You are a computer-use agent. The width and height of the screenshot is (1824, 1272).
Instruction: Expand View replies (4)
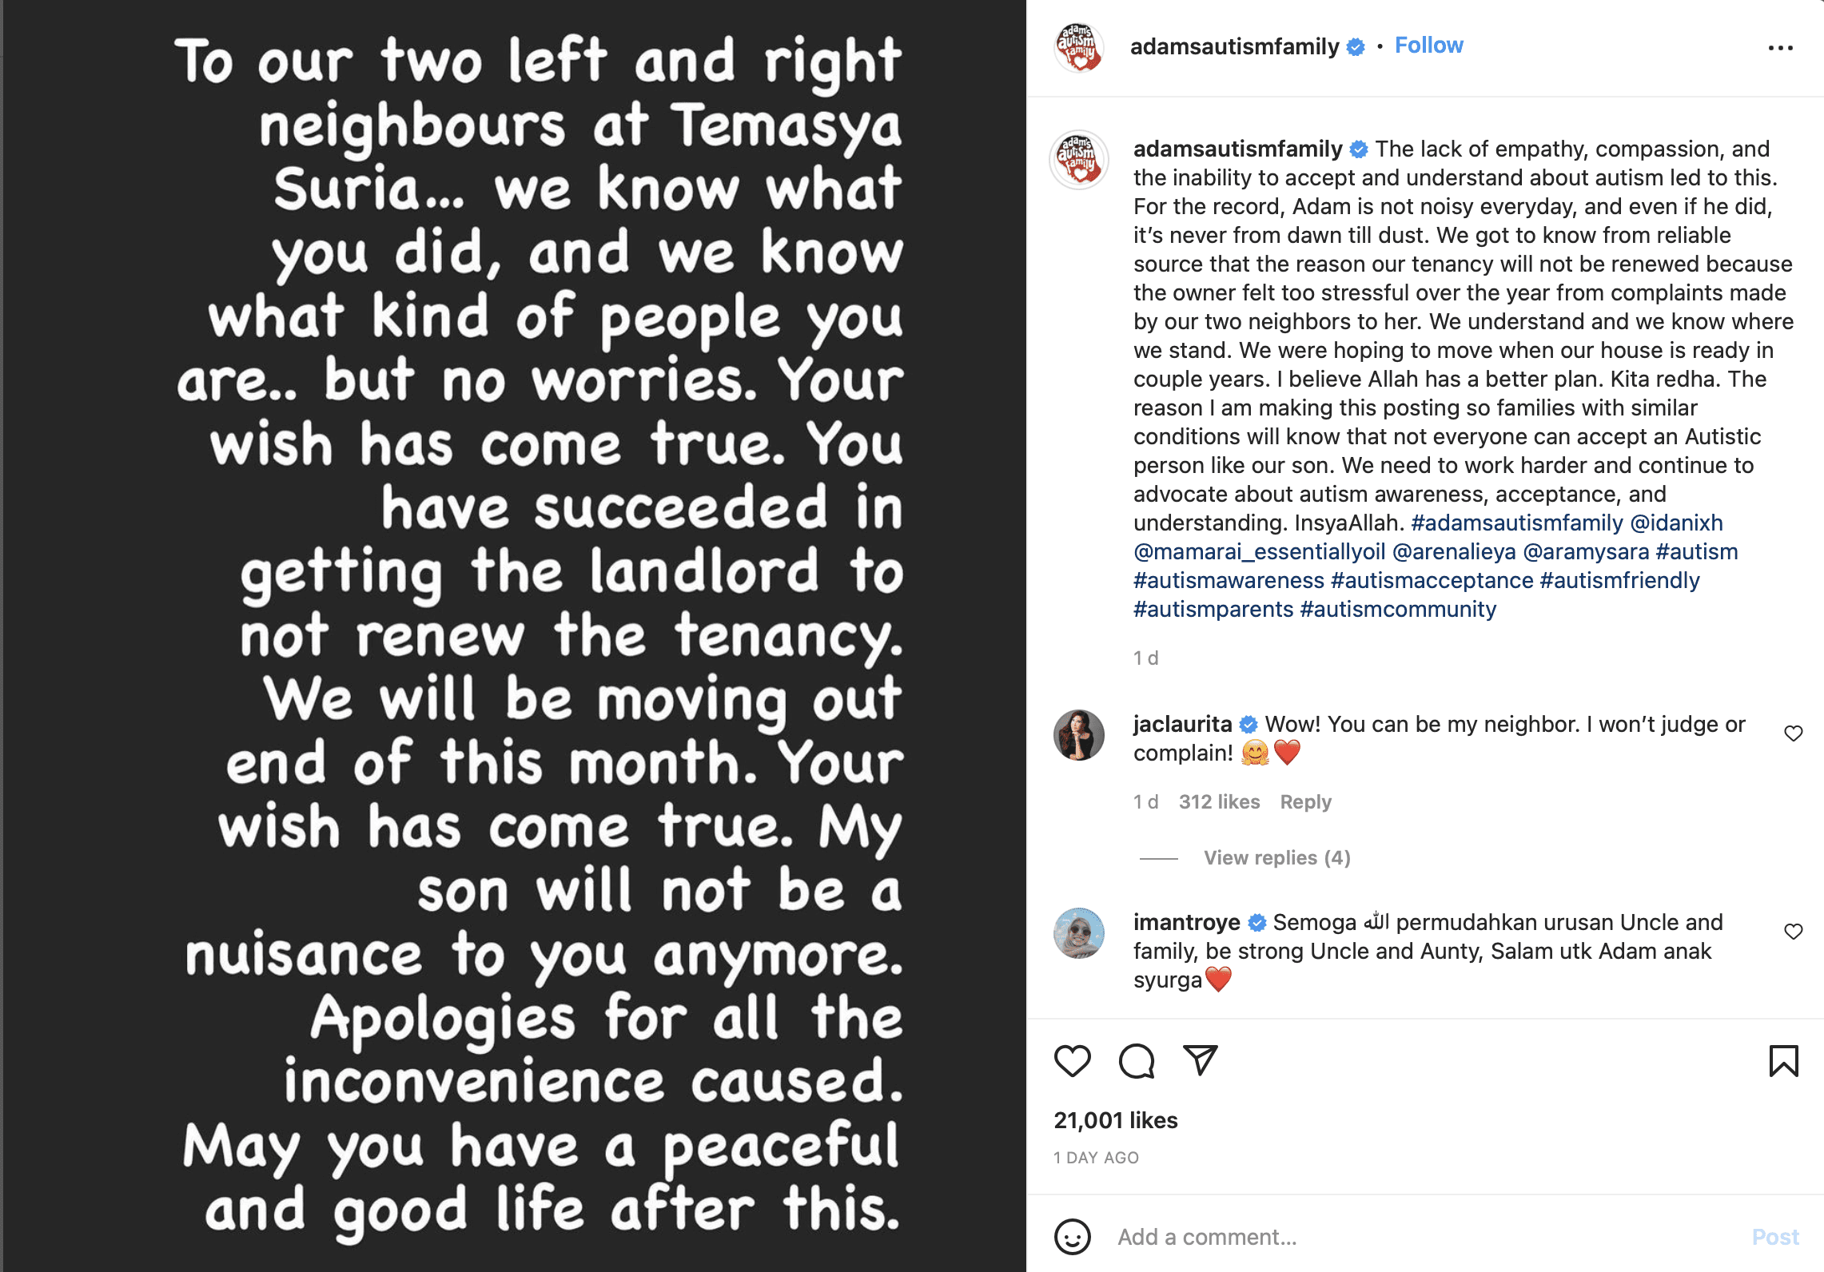click(1276, 858)
